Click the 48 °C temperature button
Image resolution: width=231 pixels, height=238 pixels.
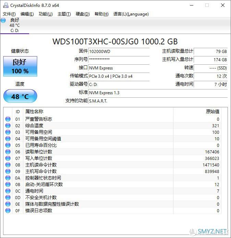(20, 96)
